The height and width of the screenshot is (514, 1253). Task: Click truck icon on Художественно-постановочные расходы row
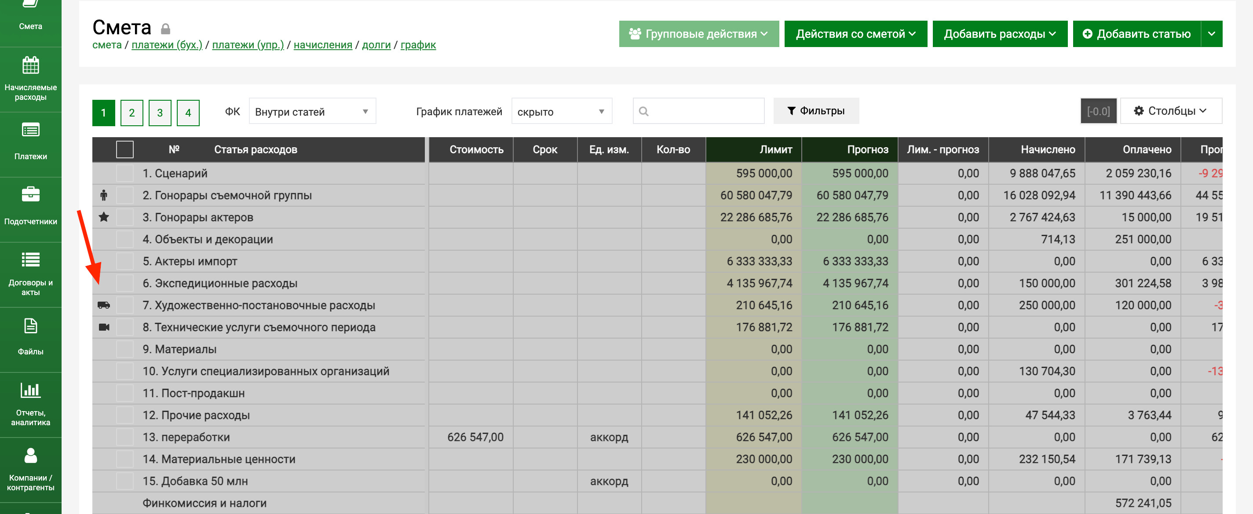[x=104, y=306]
